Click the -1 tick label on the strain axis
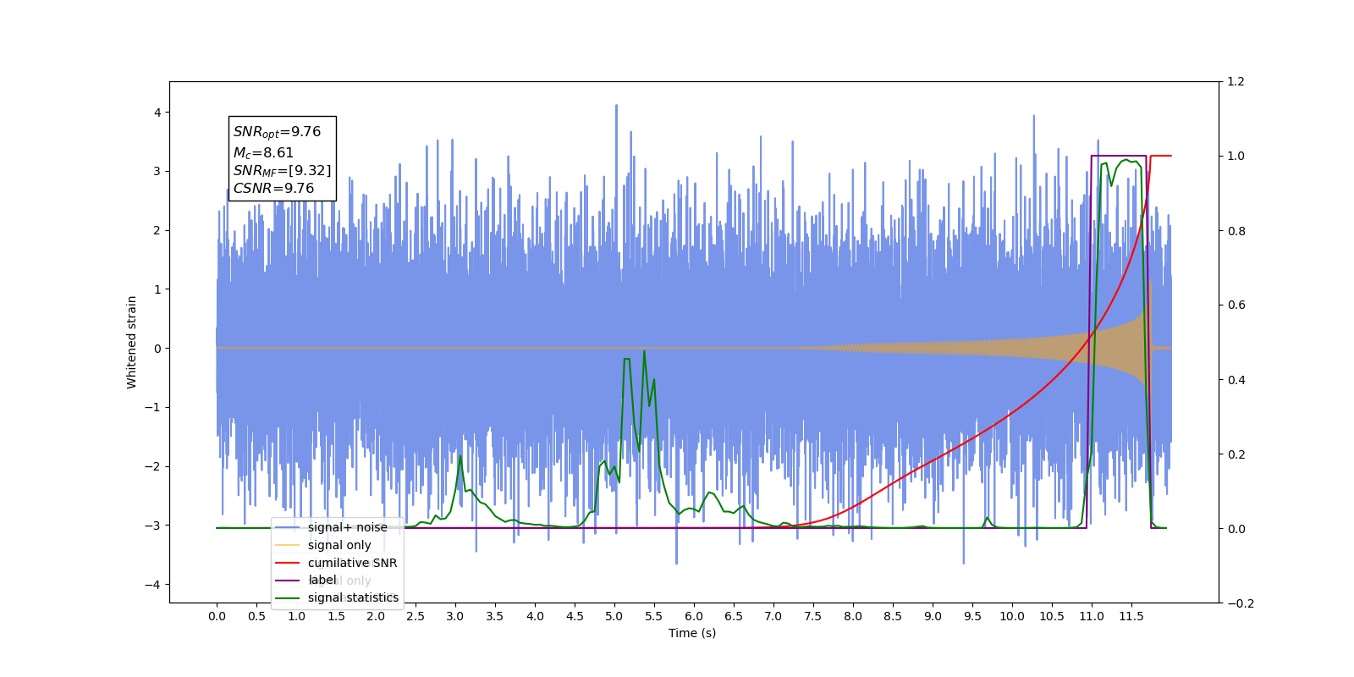The width and height of the screenshot is (1354, 677). 152,408
